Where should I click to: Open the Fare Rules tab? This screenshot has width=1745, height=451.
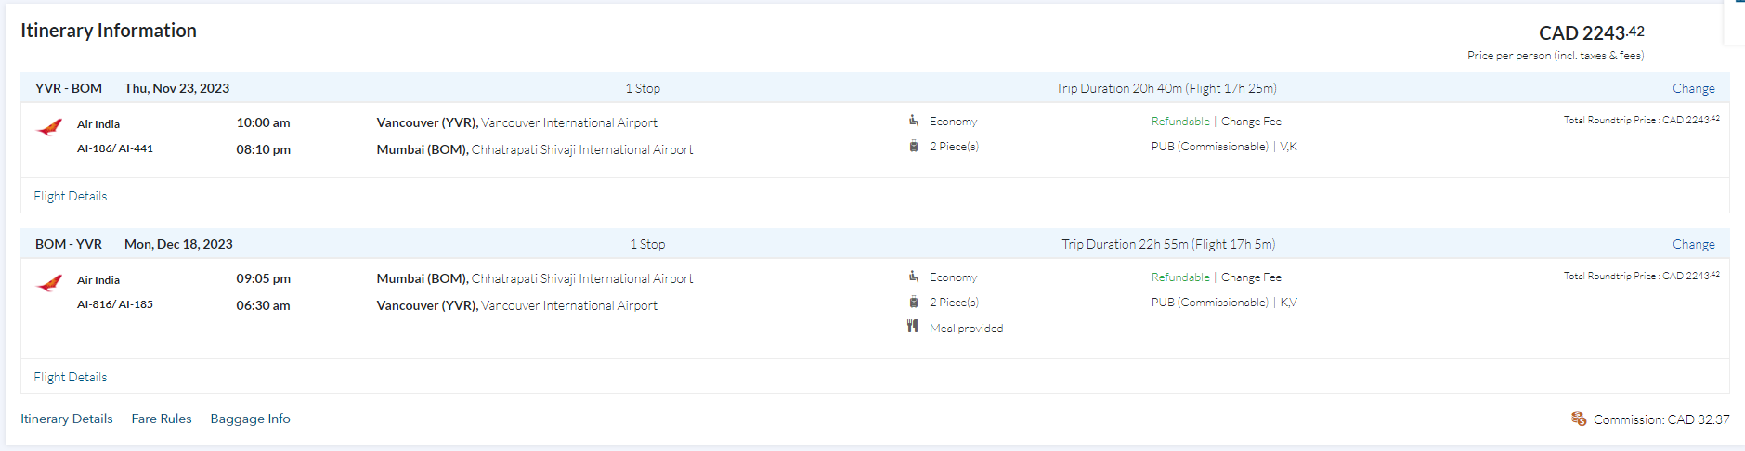coord(162,419)
